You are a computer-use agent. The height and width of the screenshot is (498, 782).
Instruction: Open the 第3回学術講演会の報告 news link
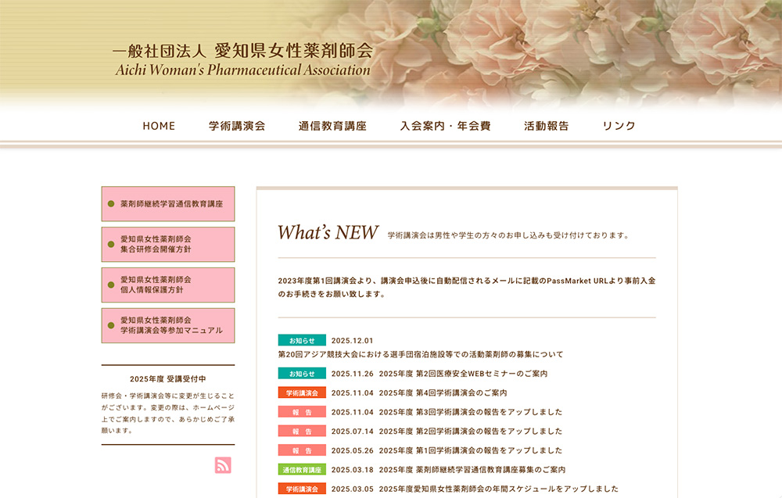click(x=470, y=412)
